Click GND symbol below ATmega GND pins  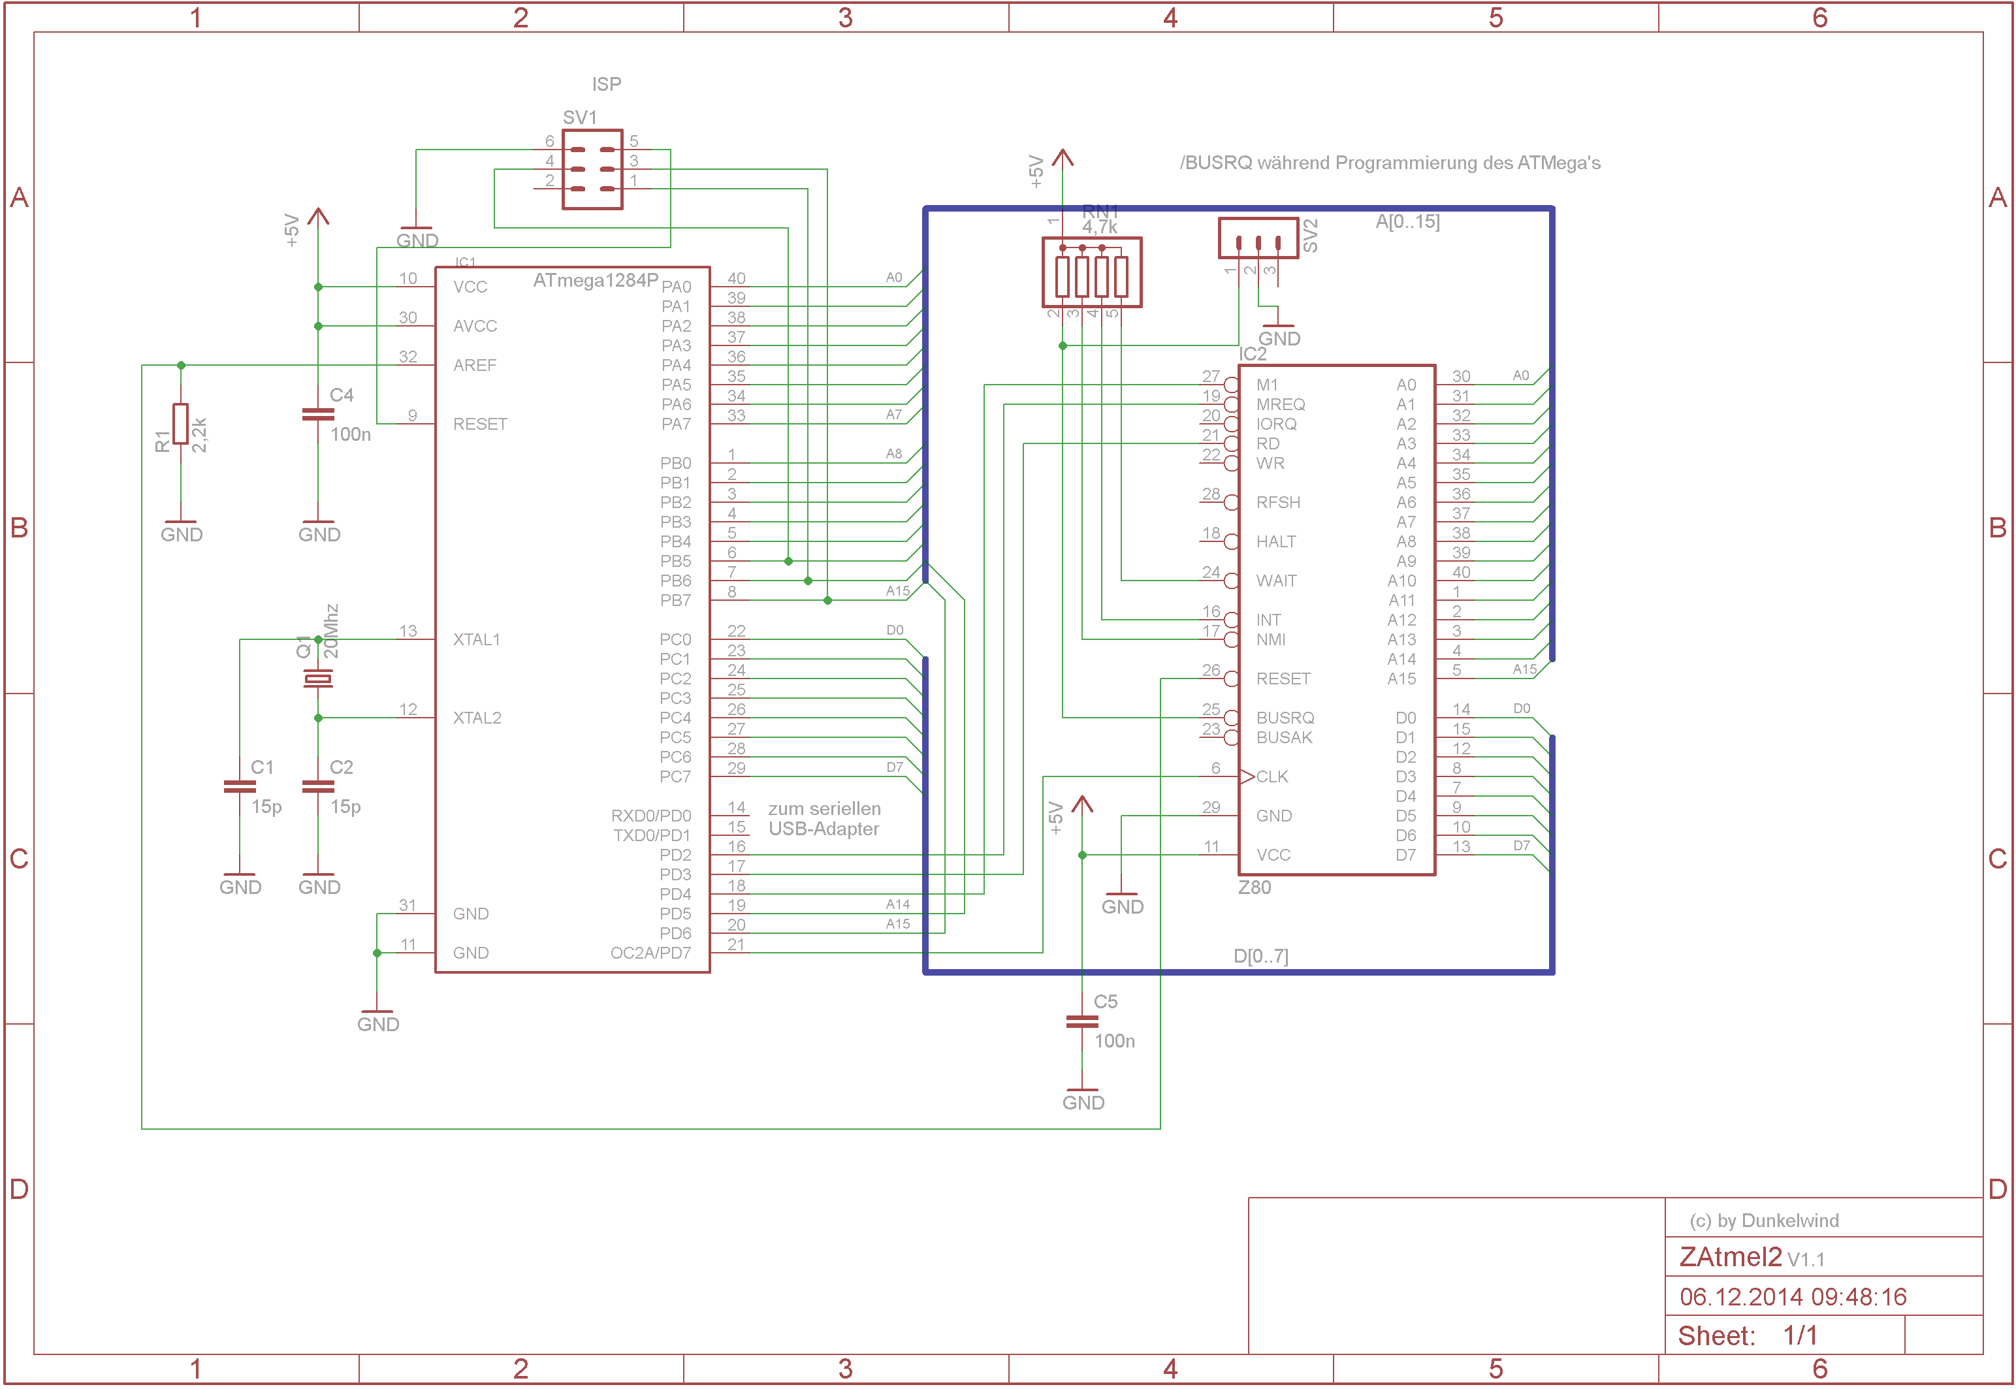click(x=377, y=1020)
